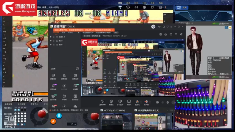Toggle the preview eye icon in bottom bar

pos(163,102)
